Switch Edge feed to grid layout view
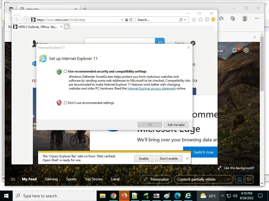 [240, 179]
